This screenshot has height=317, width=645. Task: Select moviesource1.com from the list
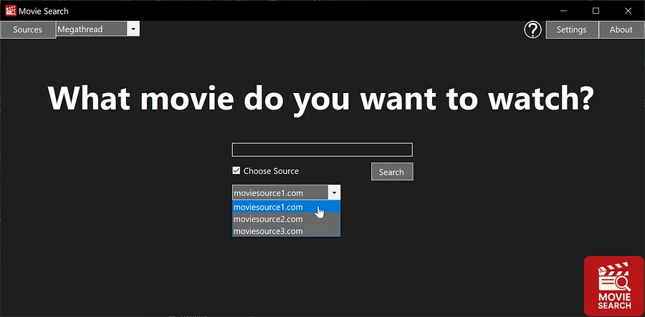point(286,207)
